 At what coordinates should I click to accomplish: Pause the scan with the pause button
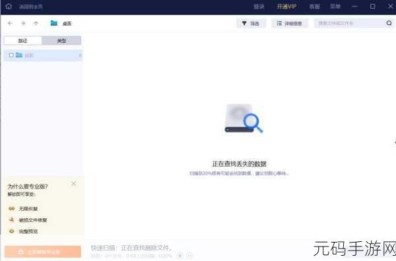(189, 256)
